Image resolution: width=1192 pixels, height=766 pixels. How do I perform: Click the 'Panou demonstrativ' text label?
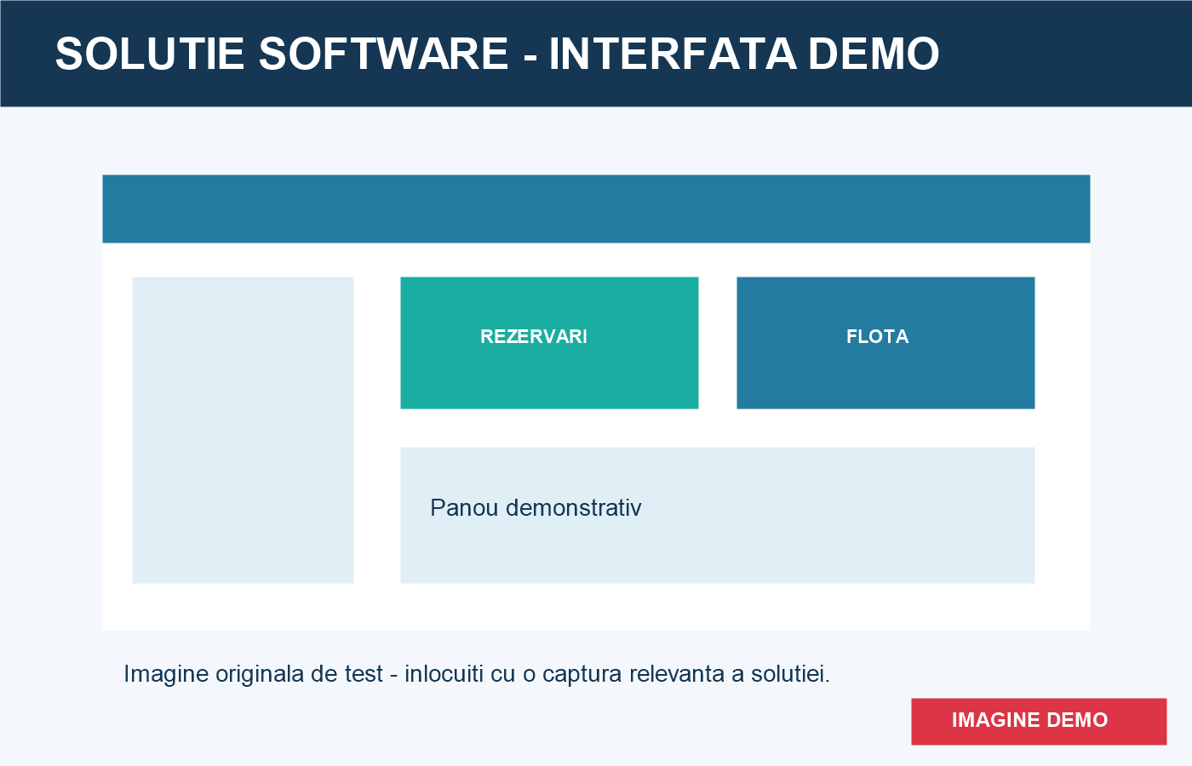coord(536,508)
